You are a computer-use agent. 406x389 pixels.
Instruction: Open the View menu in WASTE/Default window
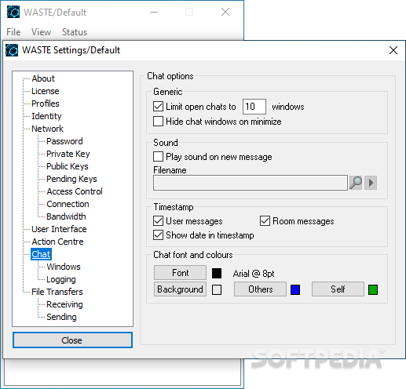click(x=41, y=32)
